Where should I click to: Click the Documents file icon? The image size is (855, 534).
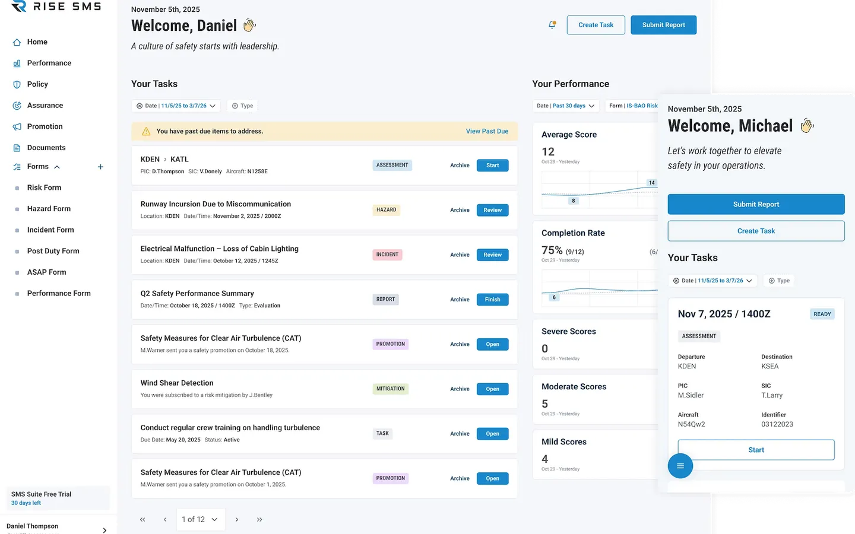[17, 148]
